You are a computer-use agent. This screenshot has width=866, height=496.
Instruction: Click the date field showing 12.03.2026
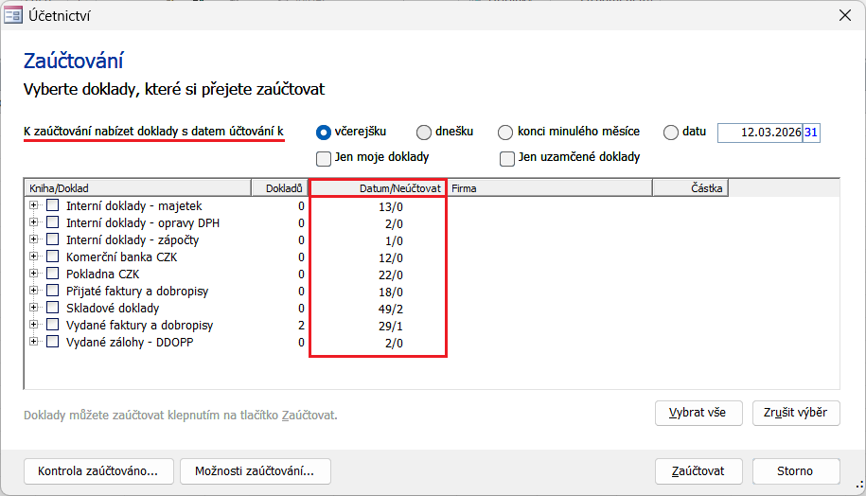tap(760, 133)
